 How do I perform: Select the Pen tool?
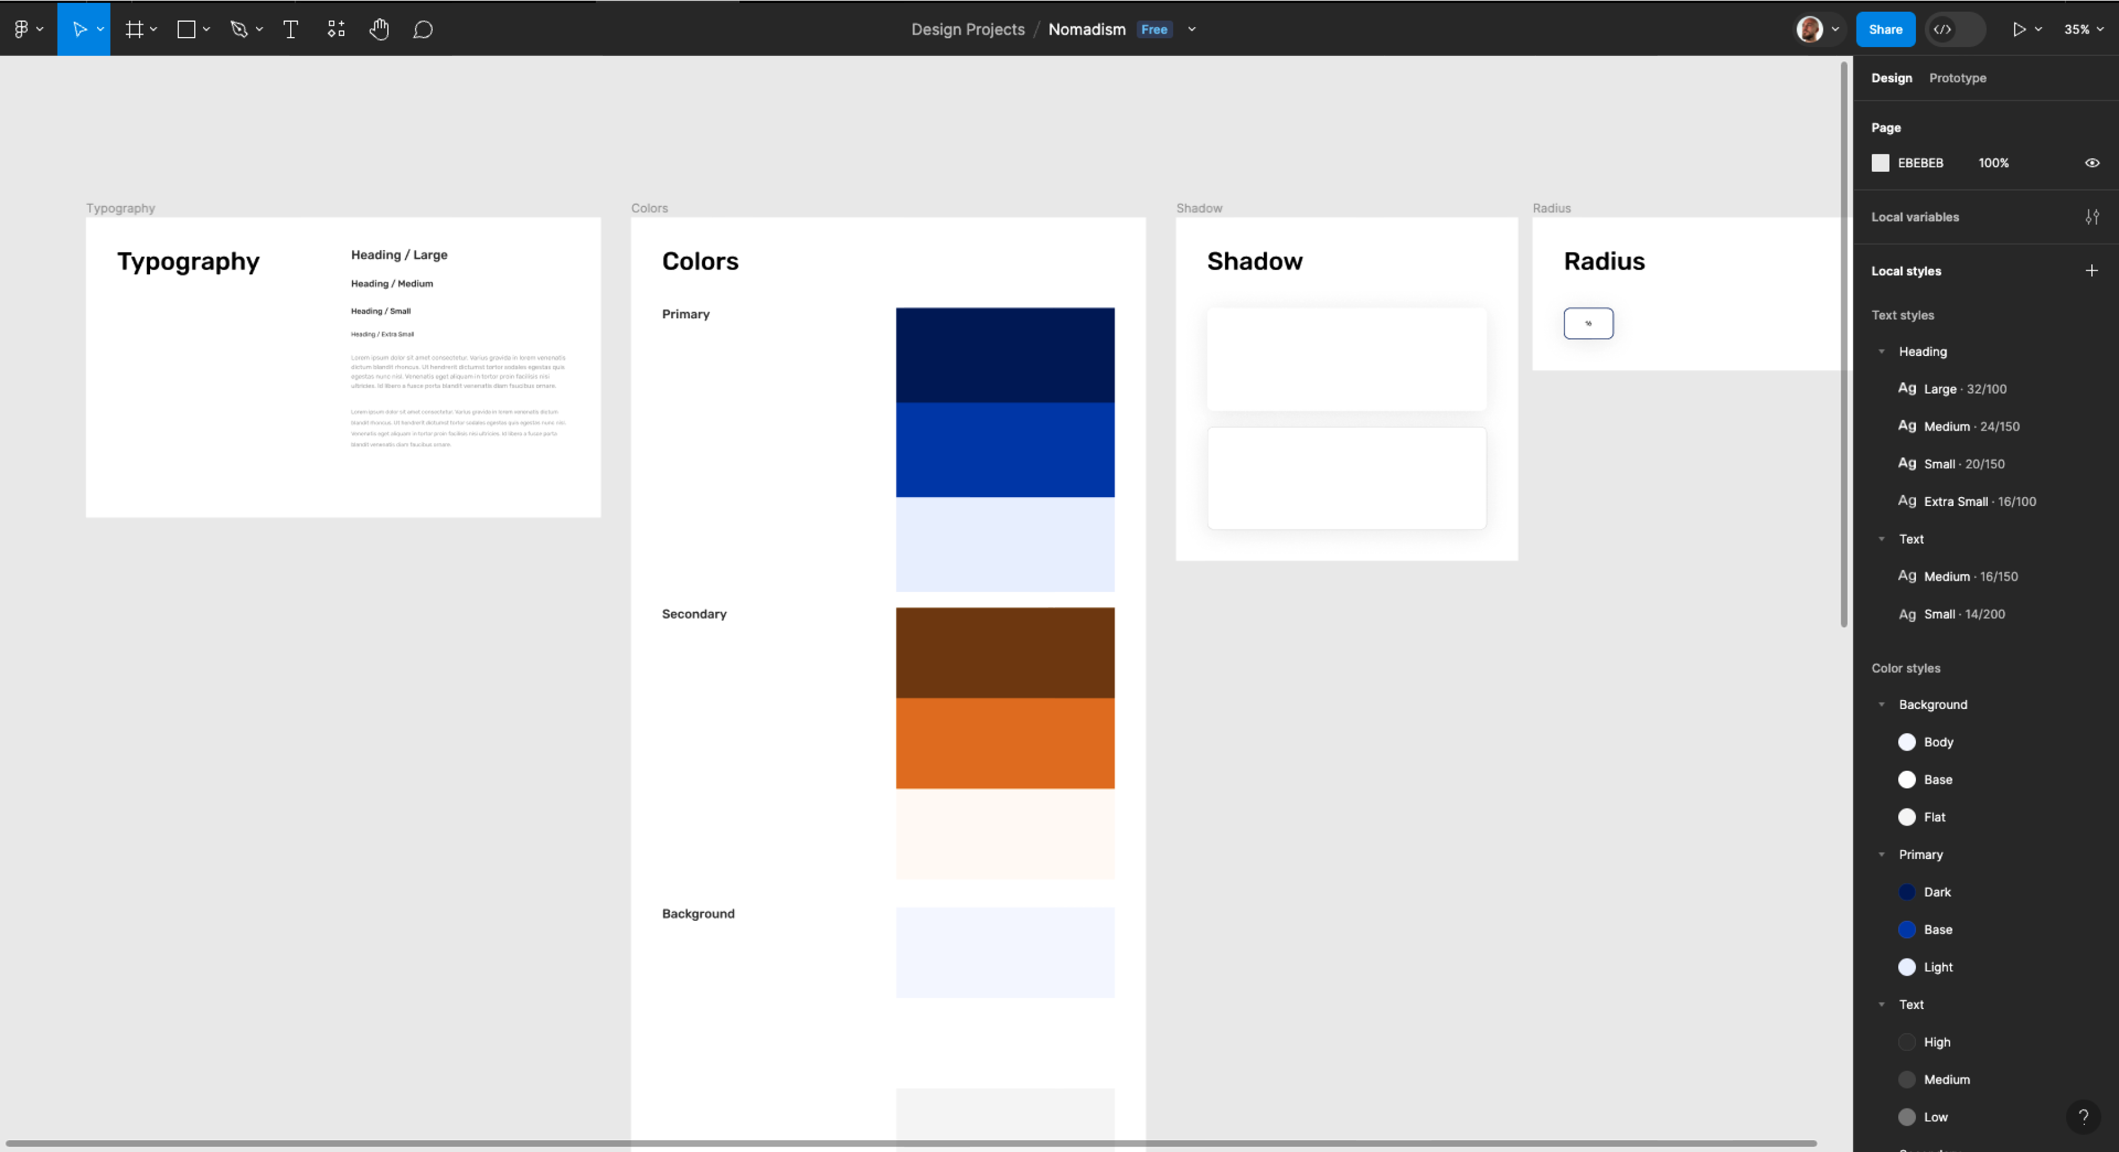tap(240, 29)
